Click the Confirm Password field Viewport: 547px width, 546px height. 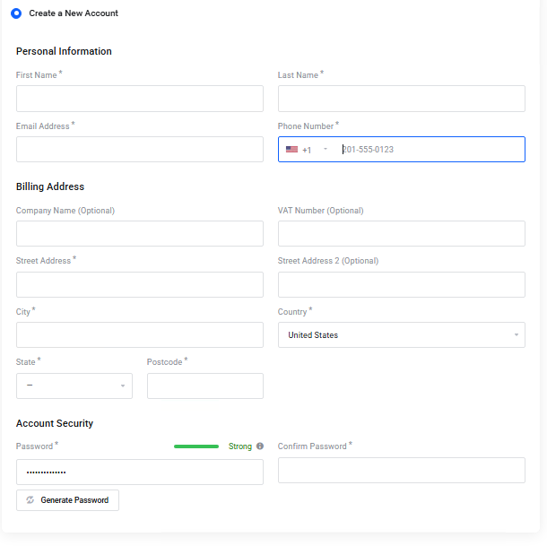coord(401,471)
